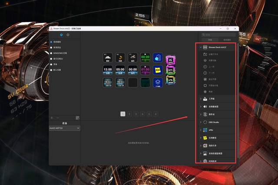Click the 05:00 clock key
The height and width of the screenshot is (185, 278).
tap(120, 70)
